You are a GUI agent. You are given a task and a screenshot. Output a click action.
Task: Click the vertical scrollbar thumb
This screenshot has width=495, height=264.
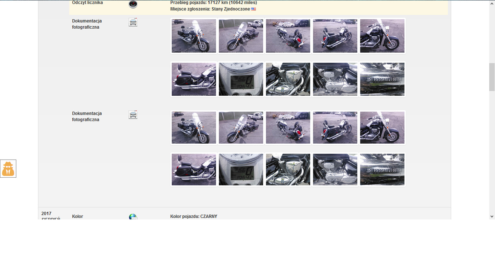pyautogui.click(x=492, y=77)
